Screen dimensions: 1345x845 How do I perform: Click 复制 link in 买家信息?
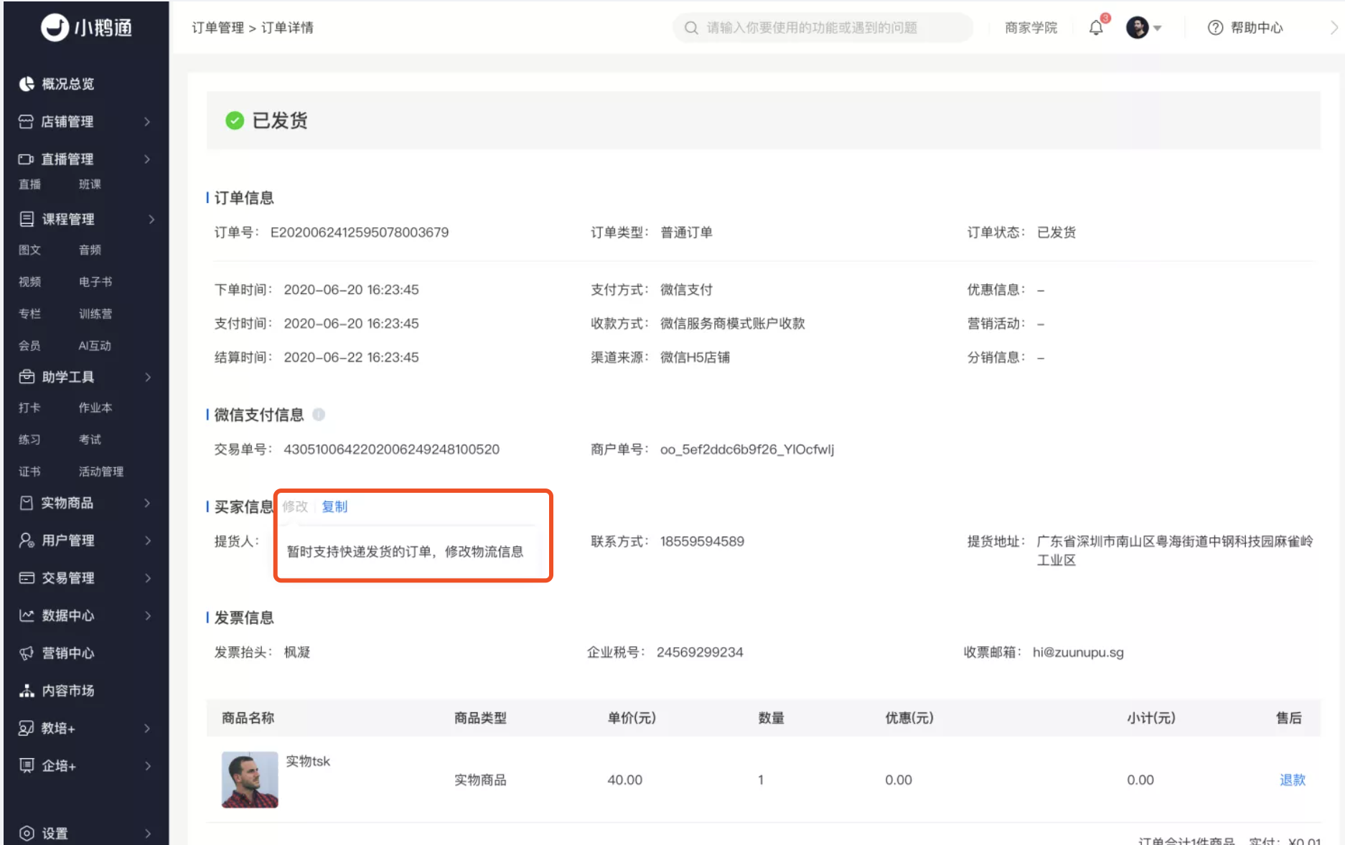334,506
